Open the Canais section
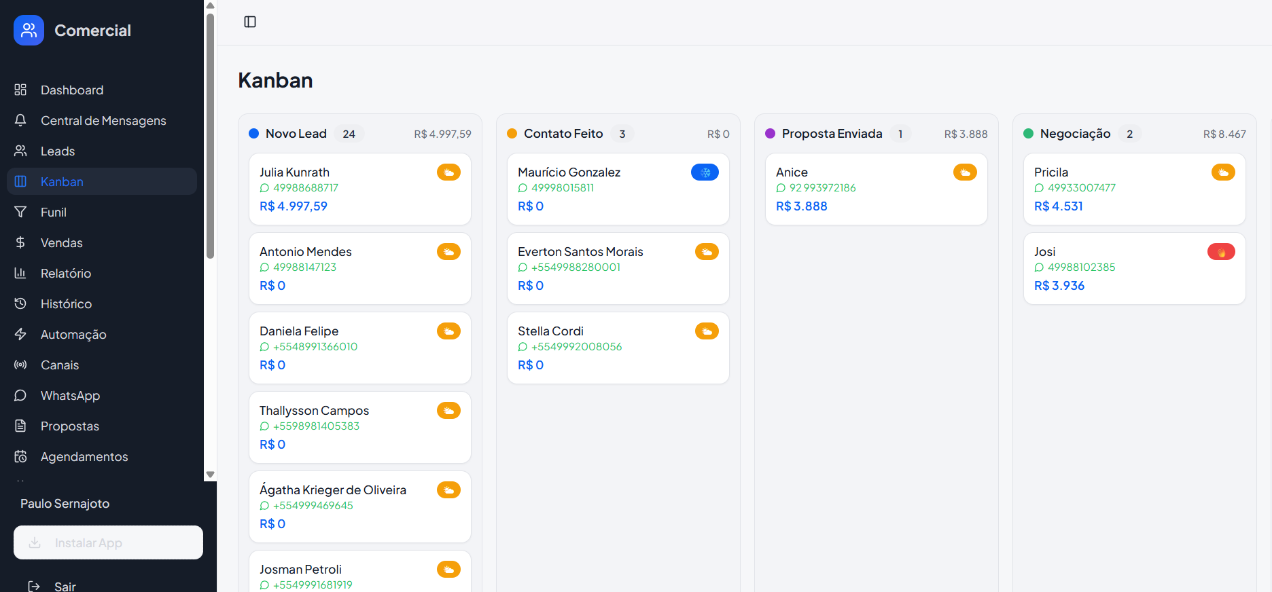1272x592 pixels. [x=102, y=365]
